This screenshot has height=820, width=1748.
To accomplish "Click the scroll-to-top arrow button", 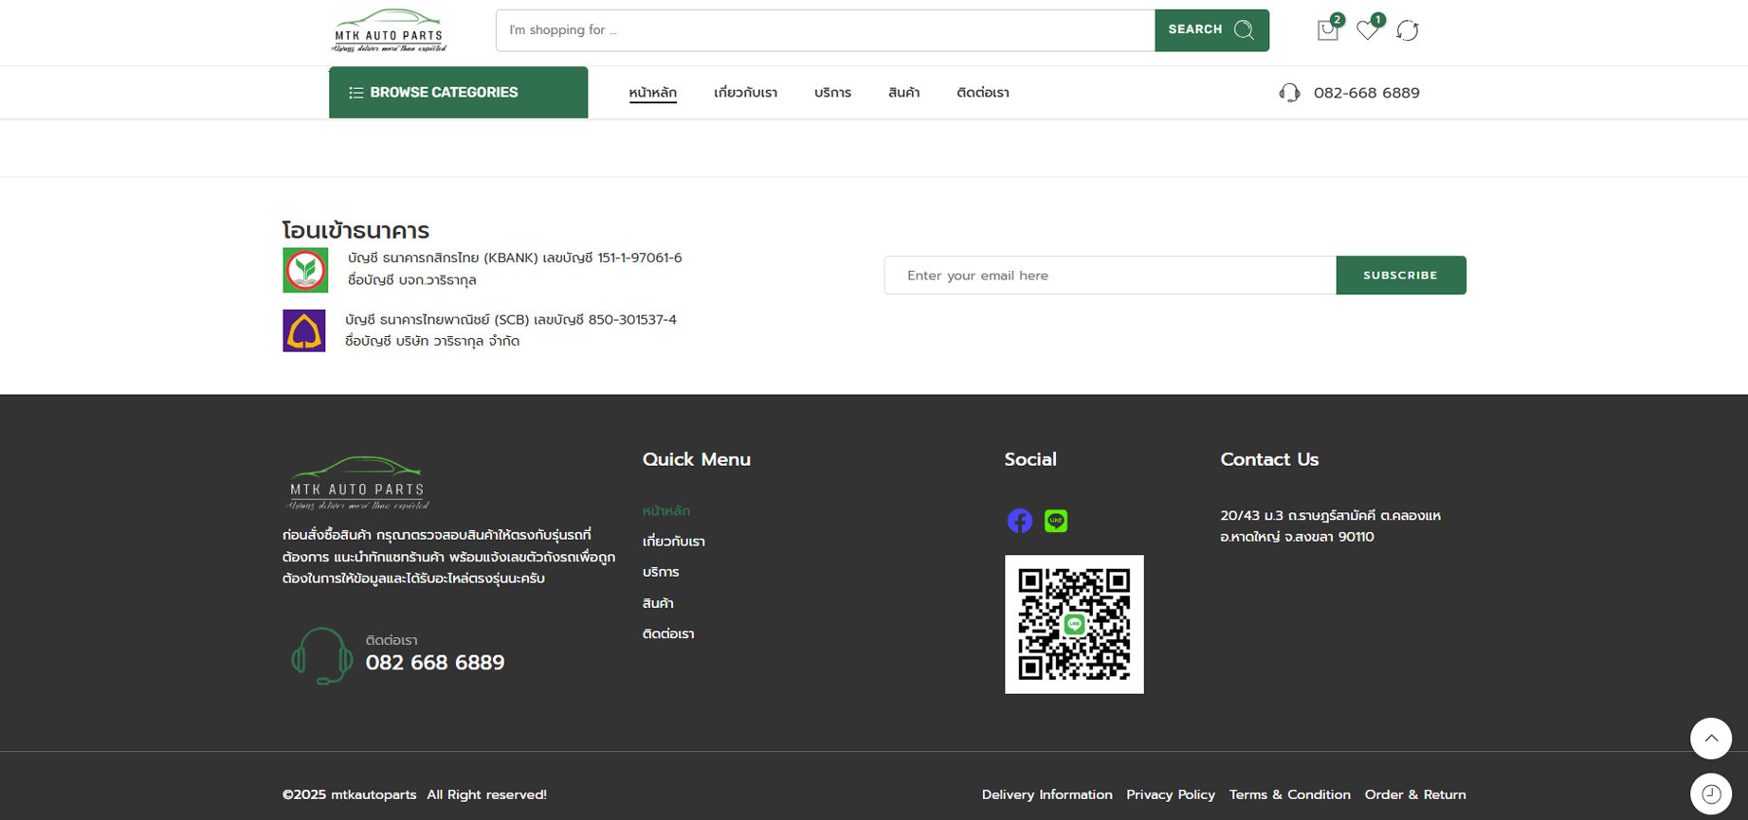I will pos(1710,739).
